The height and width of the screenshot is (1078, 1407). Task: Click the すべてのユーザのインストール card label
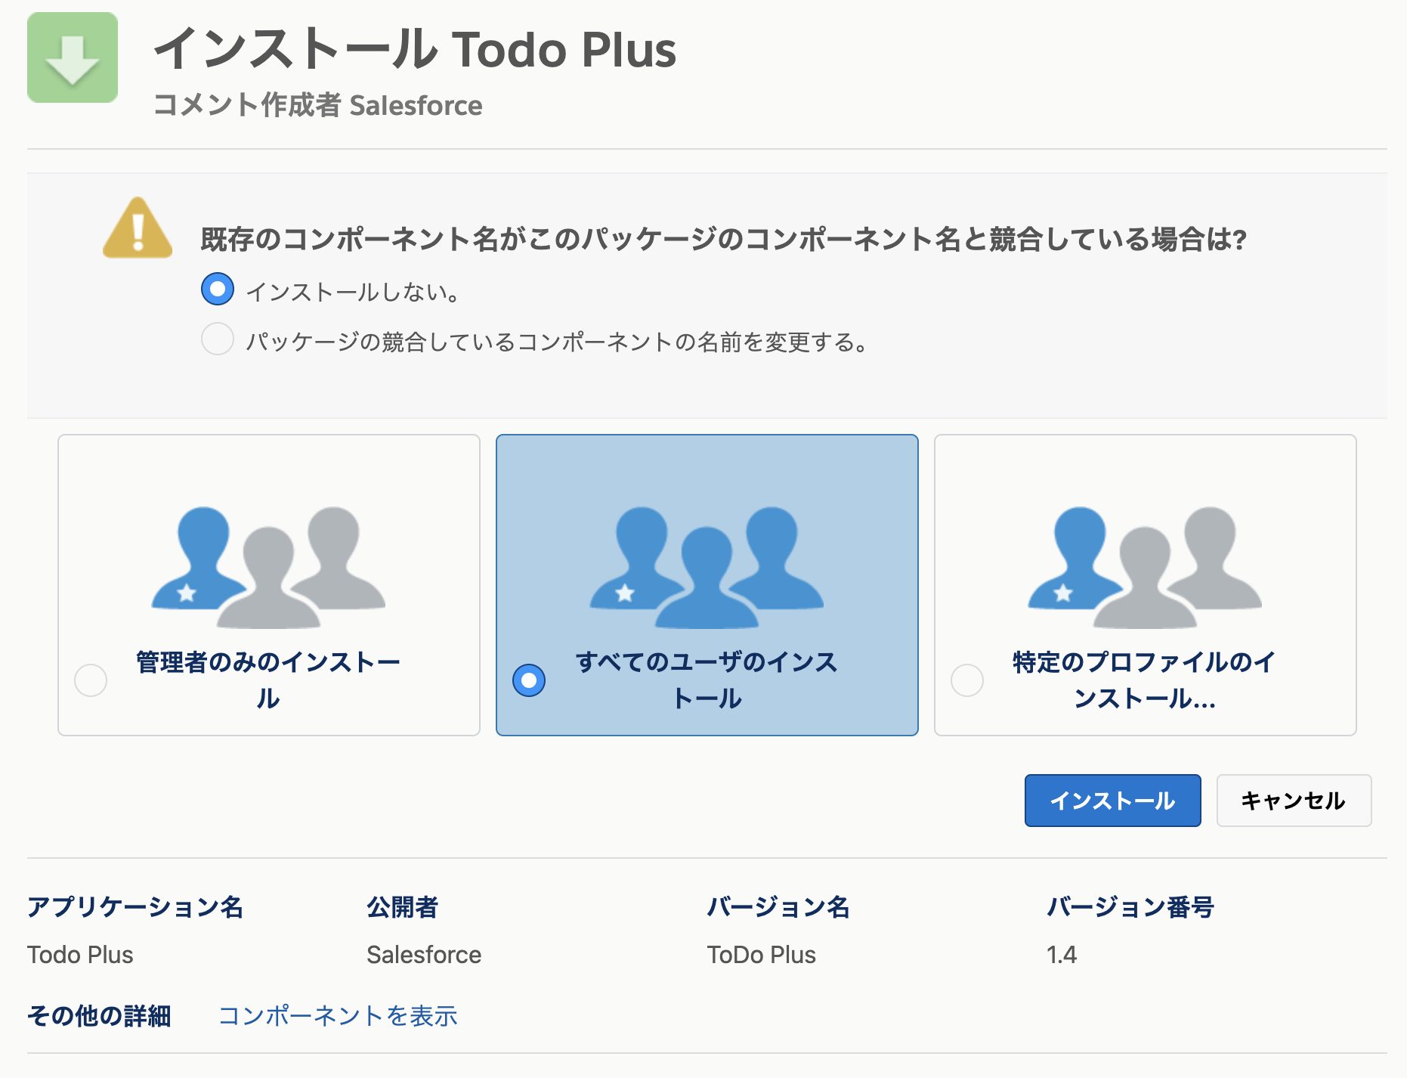click(707, 680)
